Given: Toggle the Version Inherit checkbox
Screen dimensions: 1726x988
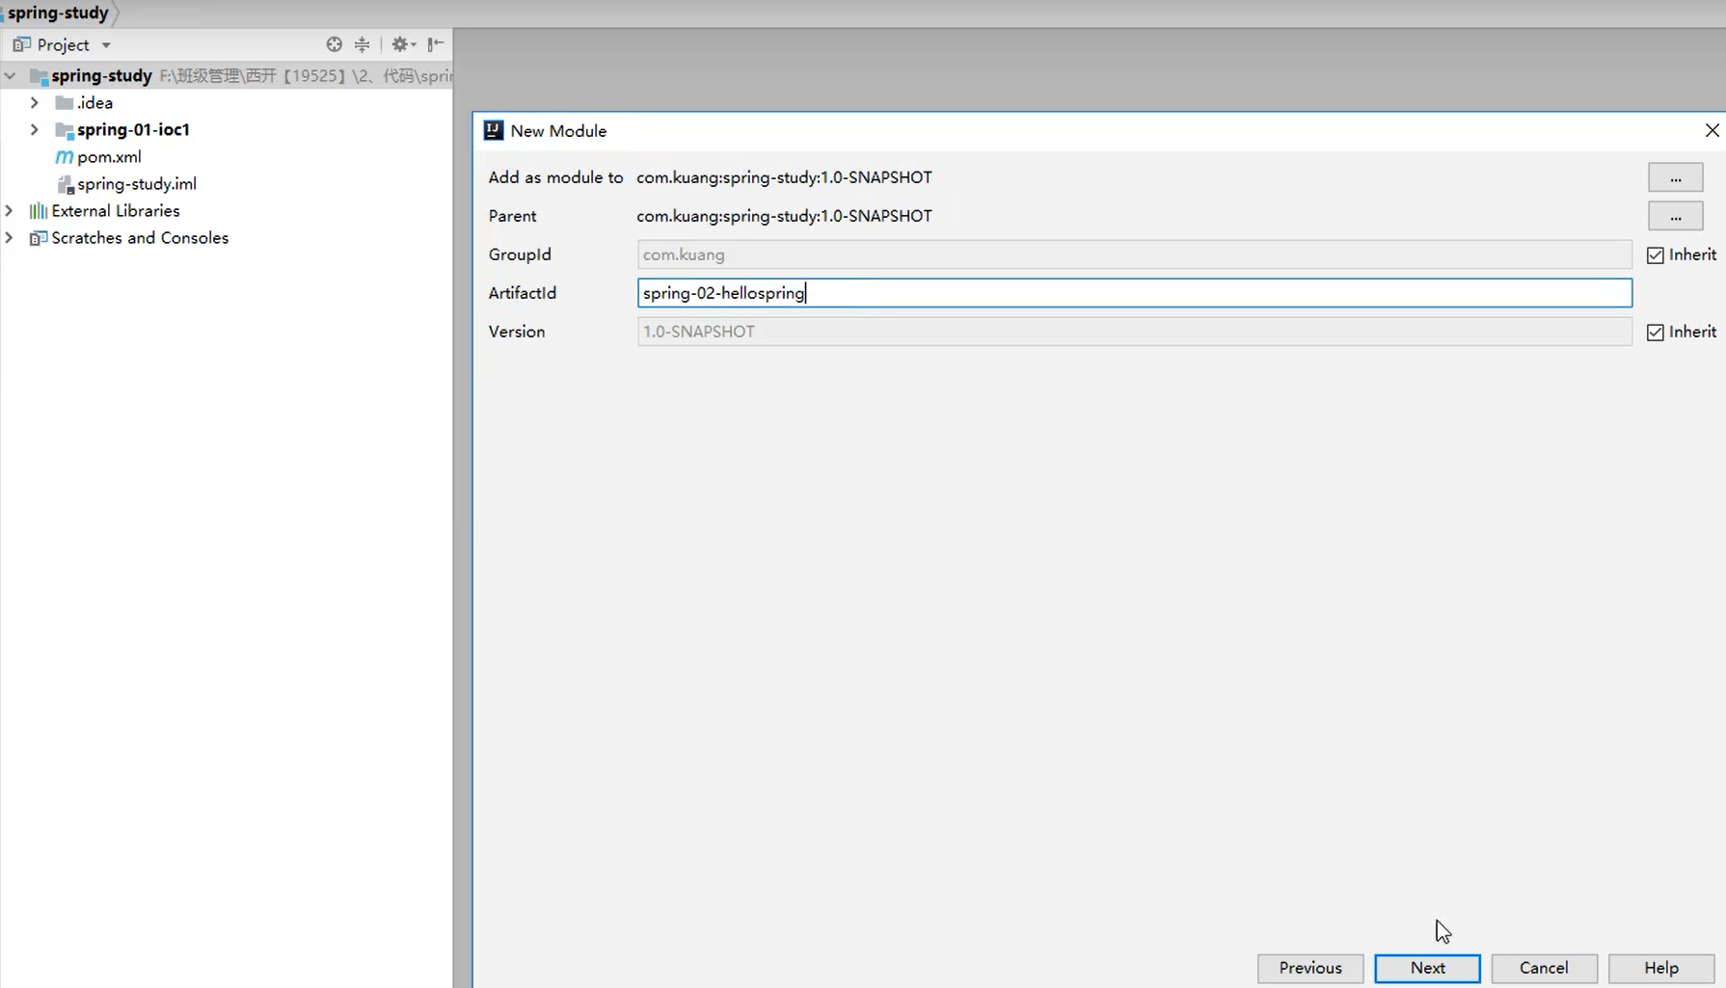Looking at the screenshot, I should pyautogui.click(x=1656, y=332).
